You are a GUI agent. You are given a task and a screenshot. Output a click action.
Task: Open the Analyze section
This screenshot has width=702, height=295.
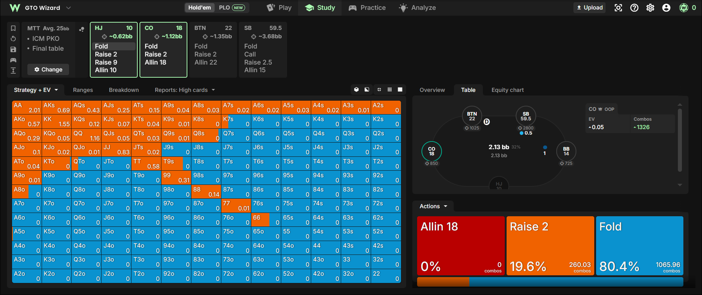coord(417,8)
